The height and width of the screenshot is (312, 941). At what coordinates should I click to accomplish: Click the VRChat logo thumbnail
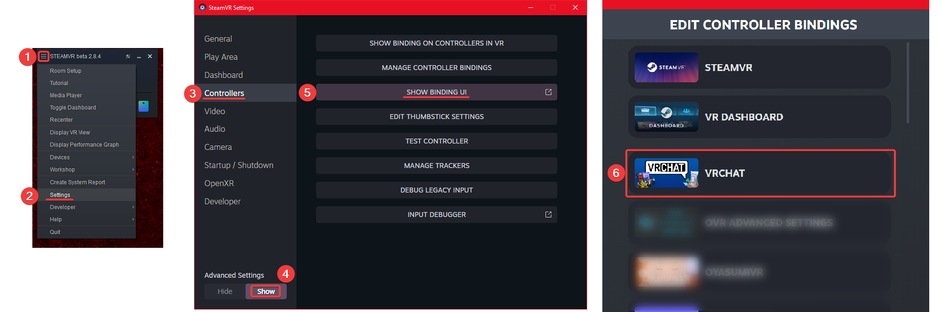click(x=667, y=173)
